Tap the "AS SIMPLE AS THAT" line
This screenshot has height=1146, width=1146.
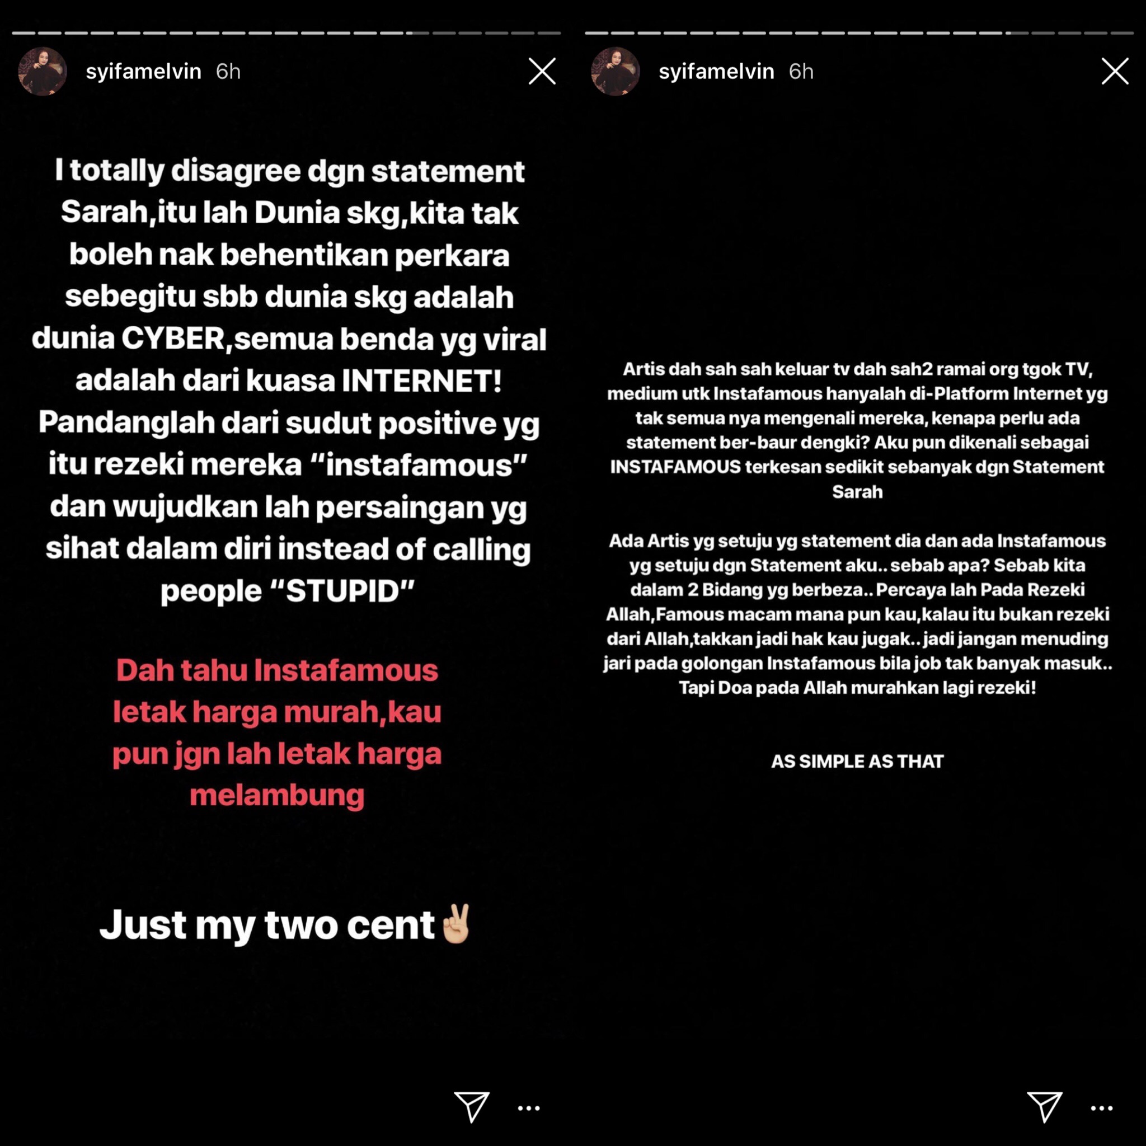point(857,761)
